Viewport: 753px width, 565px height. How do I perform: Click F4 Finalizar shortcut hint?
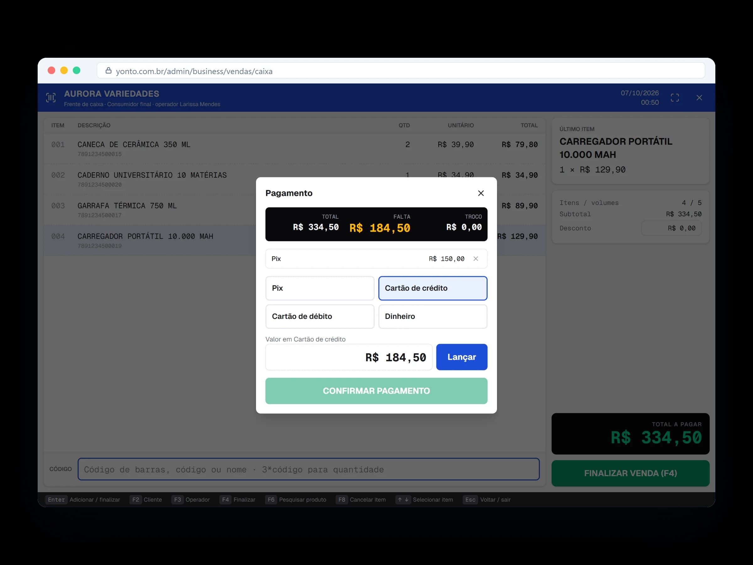[x=237, y=500]
